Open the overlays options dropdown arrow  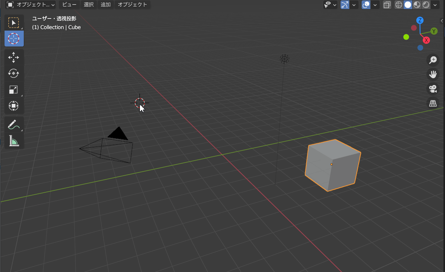(x=375, y=5)
